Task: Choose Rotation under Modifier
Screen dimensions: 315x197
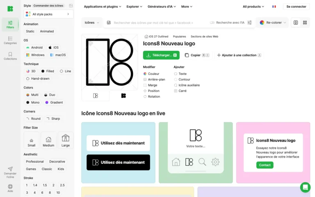Action: 152,96
